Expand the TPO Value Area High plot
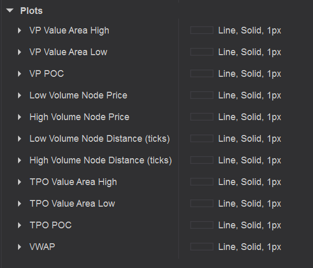The image size is (313, 268). pos(20,182)
